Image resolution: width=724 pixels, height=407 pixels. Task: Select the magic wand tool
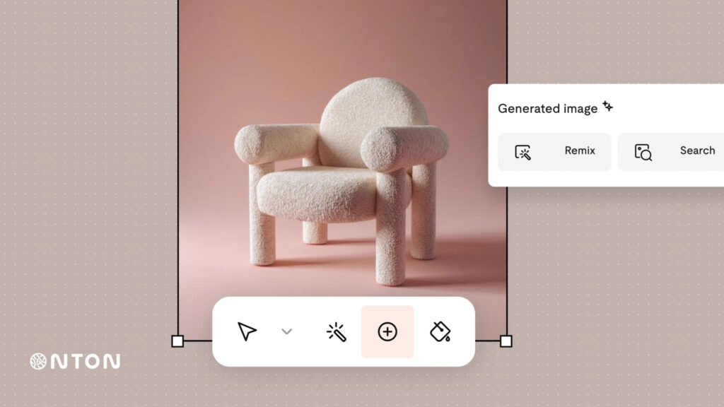pos(338,331)
